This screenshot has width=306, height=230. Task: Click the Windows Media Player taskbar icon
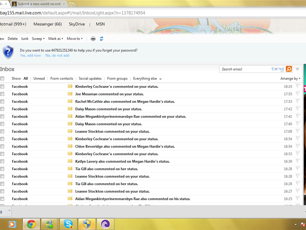12,224
